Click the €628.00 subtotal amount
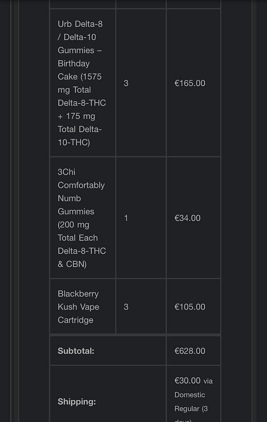 click(190, 351)
